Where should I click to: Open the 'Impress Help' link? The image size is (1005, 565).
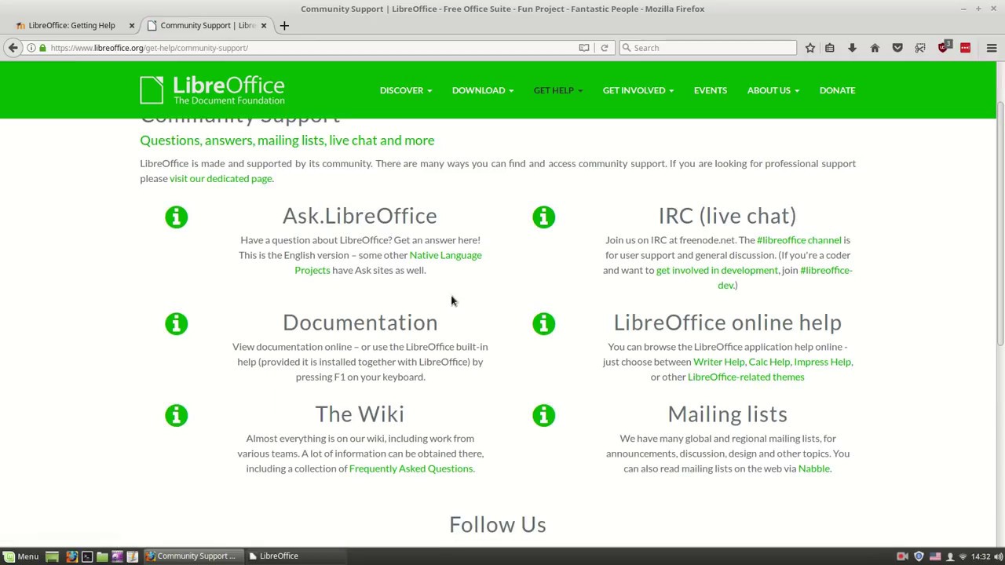(822, 362)
